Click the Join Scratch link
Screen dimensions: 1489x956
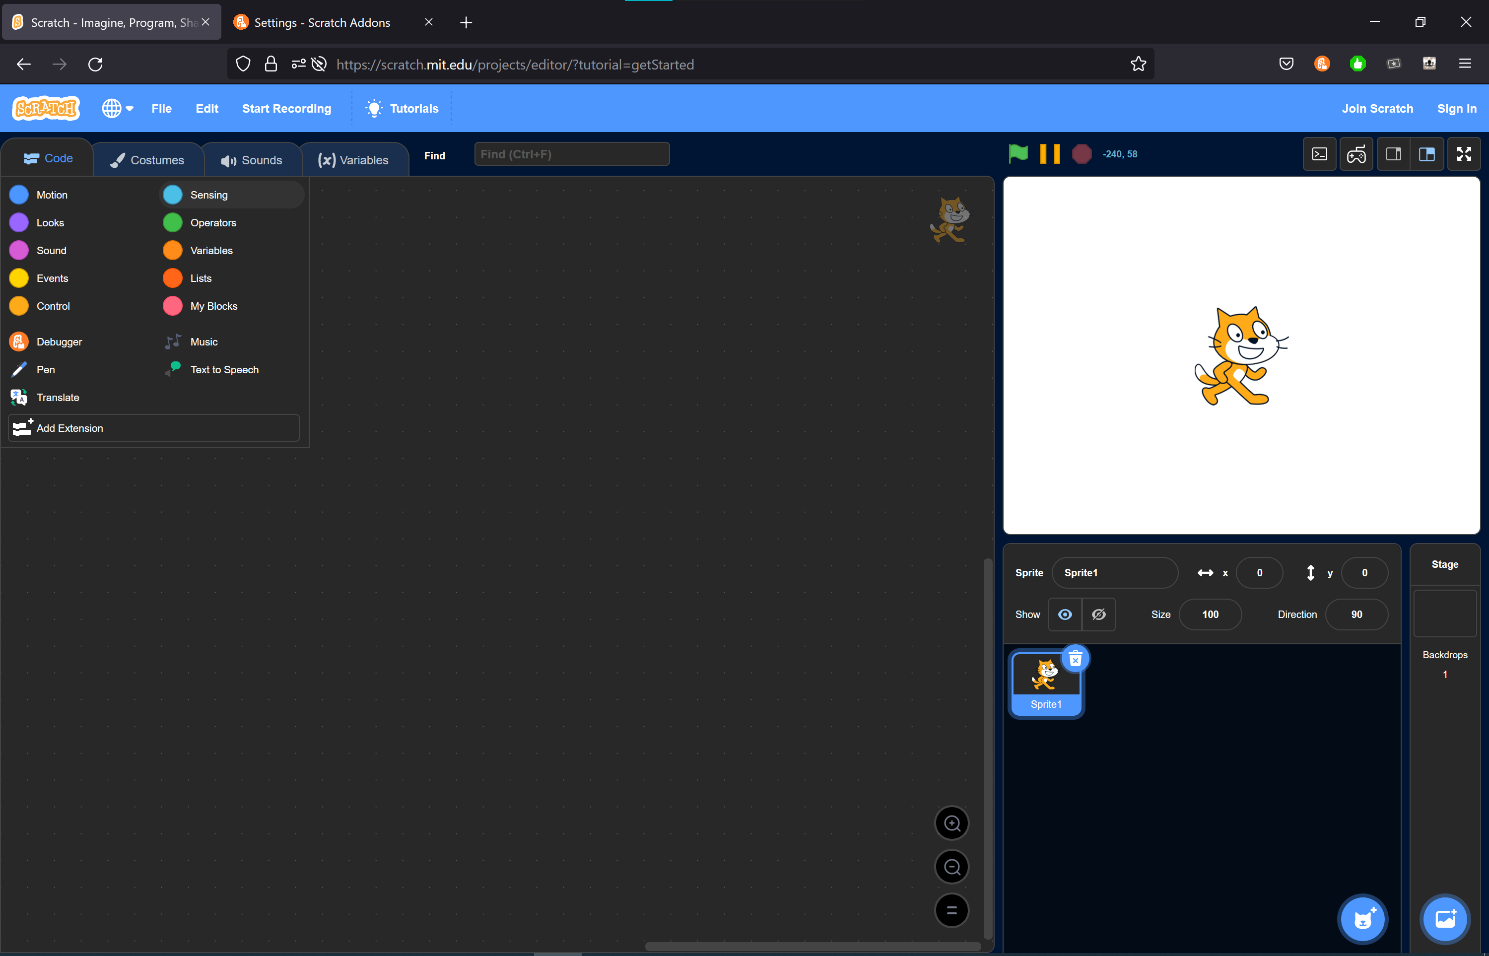coord(1377,108)
